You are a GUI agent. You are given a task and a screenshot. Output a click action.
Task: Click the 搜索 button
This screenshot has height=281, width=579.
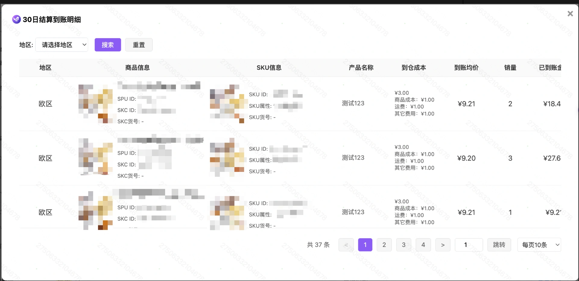(x=108, y=45)
